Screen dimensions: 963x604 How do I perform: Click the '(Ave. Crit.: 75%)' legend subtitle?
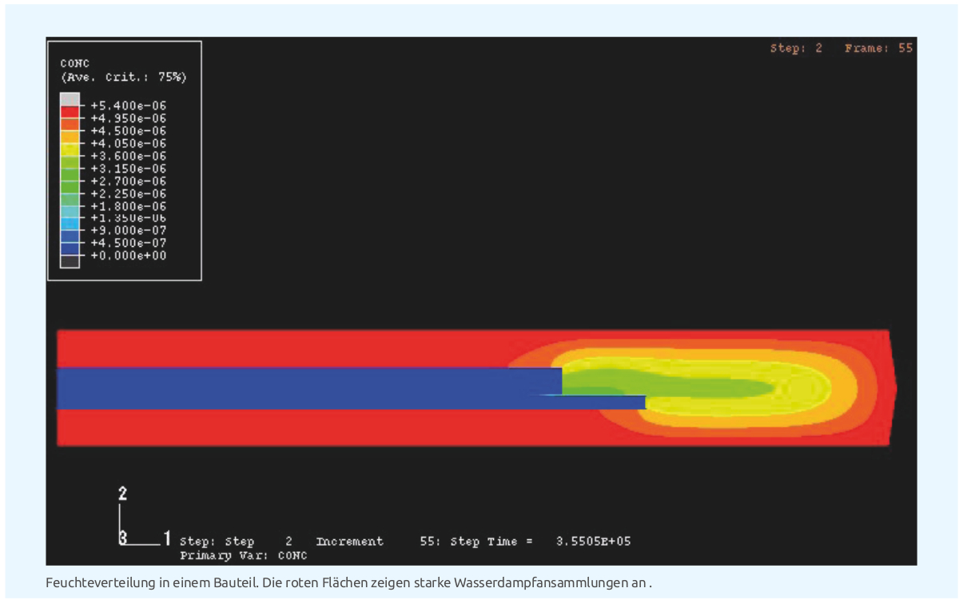tap(123, 77)
